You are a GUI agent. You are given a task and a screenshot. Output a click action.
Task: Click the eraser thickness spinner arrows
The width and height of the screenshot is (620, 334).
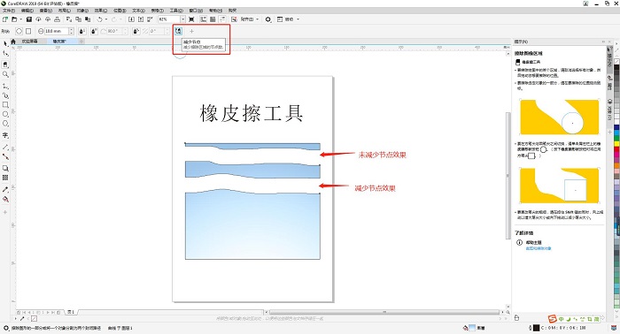point(71,31)
